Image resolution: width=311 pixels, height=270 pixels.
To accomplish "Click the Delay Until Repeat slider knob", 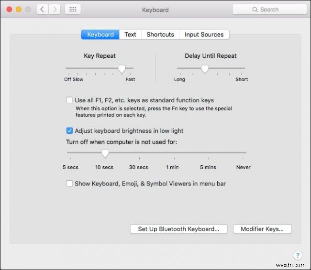I will (x=205, y=69).
